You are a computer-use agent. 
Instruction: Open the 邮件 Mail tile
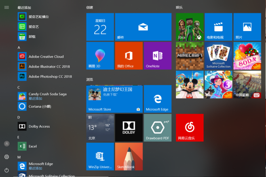click(x=143, y=27)
